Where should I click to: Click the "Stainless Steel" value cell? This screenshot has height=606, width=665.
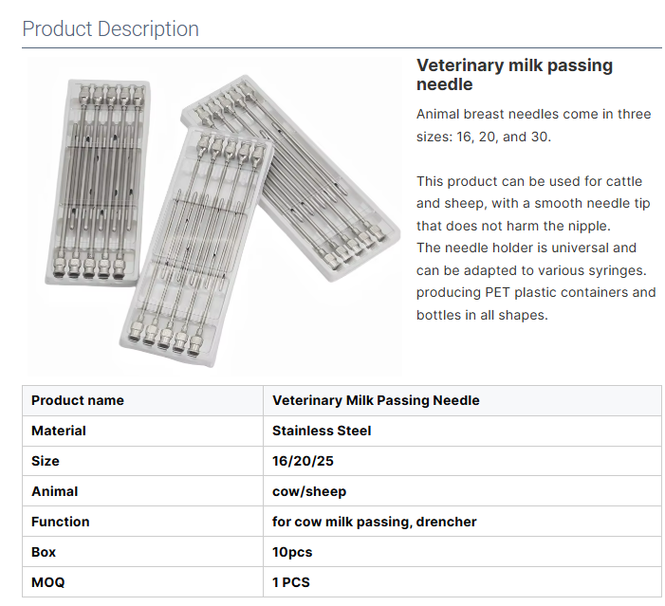(x=322, y=431)
